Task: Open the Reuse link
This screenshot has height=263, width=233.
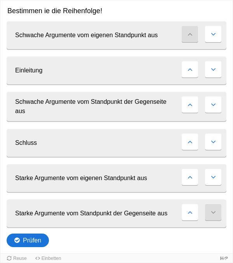Action: (17, 258)
